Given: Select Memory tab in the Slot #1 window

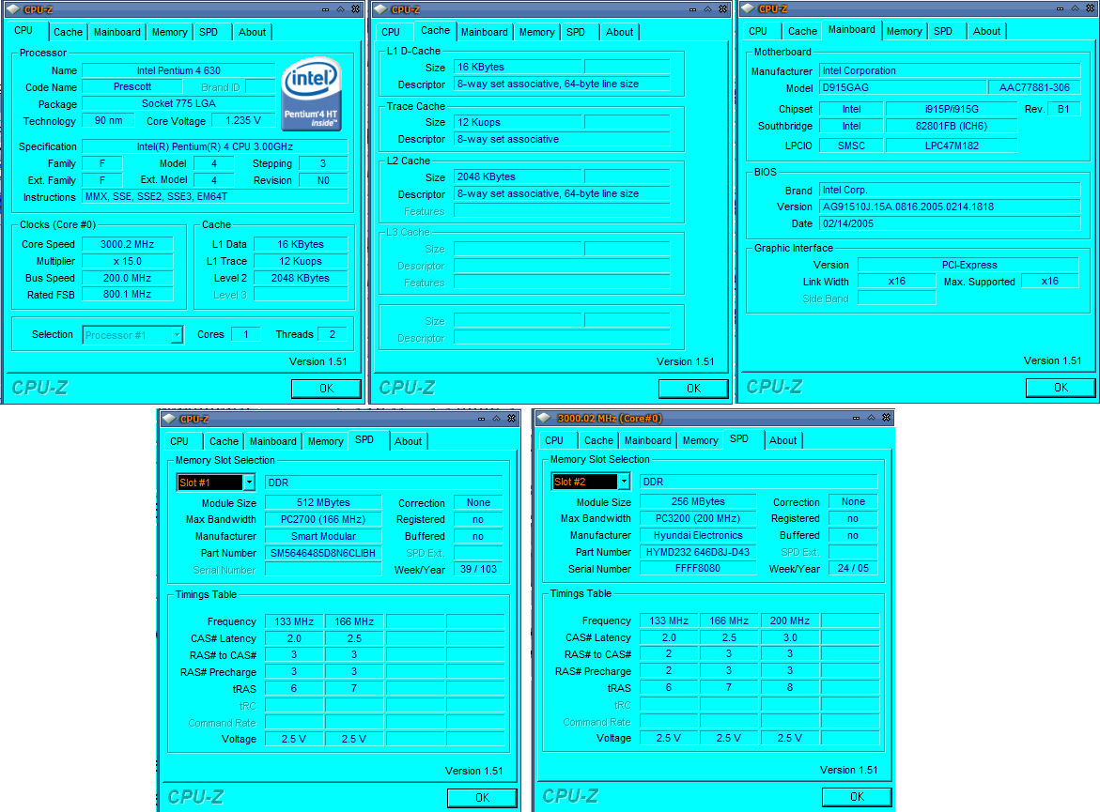Looking at the screenshot, I should click(326, 442).
